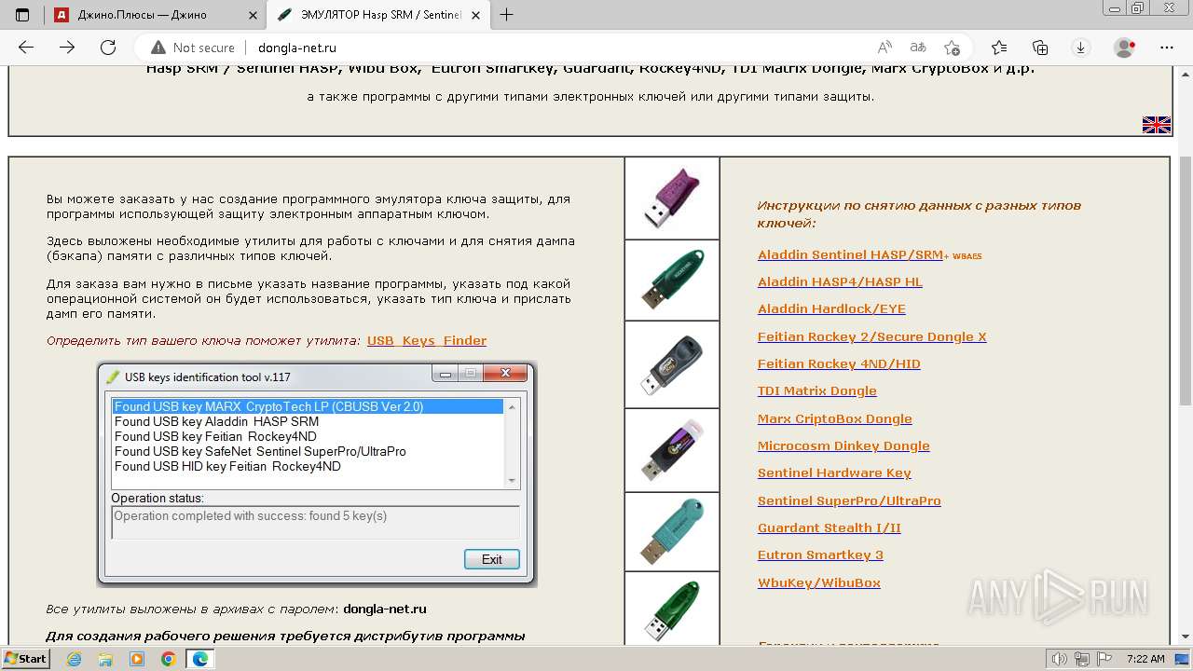Open the Guardant Stealth I/II link

830,527
